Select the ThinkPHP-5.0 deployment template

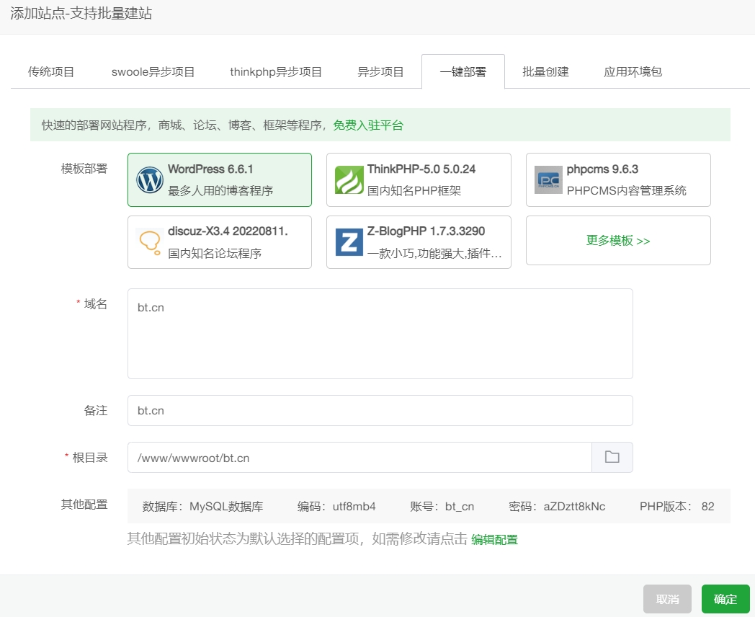coord(419,179)
